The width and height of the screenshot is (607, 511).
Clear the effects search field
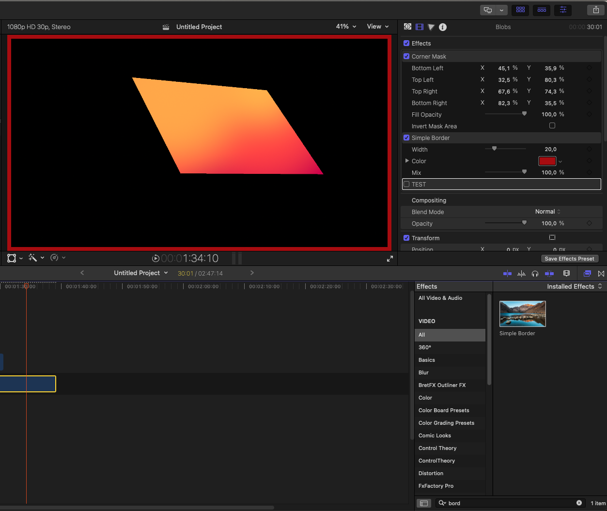click(x=579, y=503)
